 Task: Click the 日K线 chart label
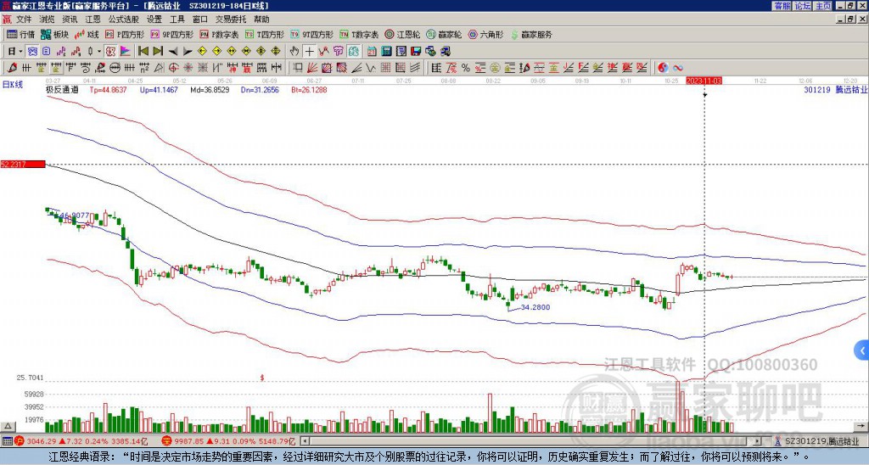[x=13, y=84]
